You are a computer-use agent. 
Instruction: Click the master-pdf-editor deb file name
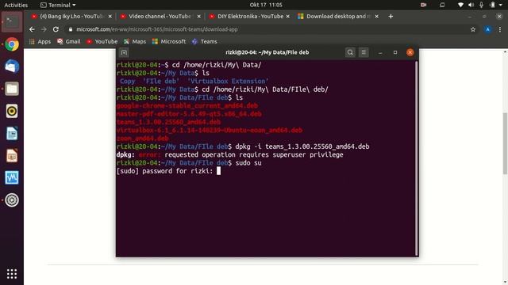pyautogui.click(x=189, y=114)
